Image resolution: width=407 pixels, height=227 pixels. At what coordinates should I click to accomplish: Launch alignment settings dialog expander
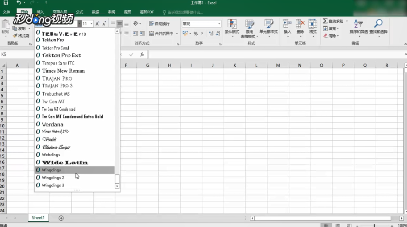178,44
